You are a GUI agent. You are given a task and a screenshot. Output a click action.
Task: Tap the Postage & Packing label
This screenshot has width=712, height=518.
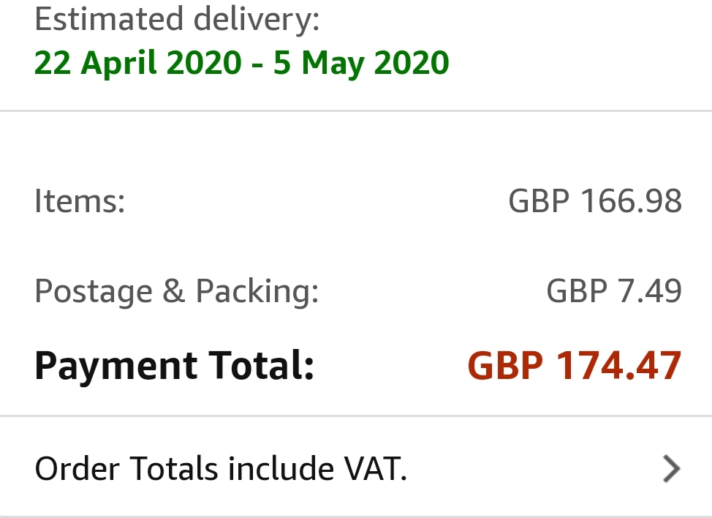click(177, 291)
